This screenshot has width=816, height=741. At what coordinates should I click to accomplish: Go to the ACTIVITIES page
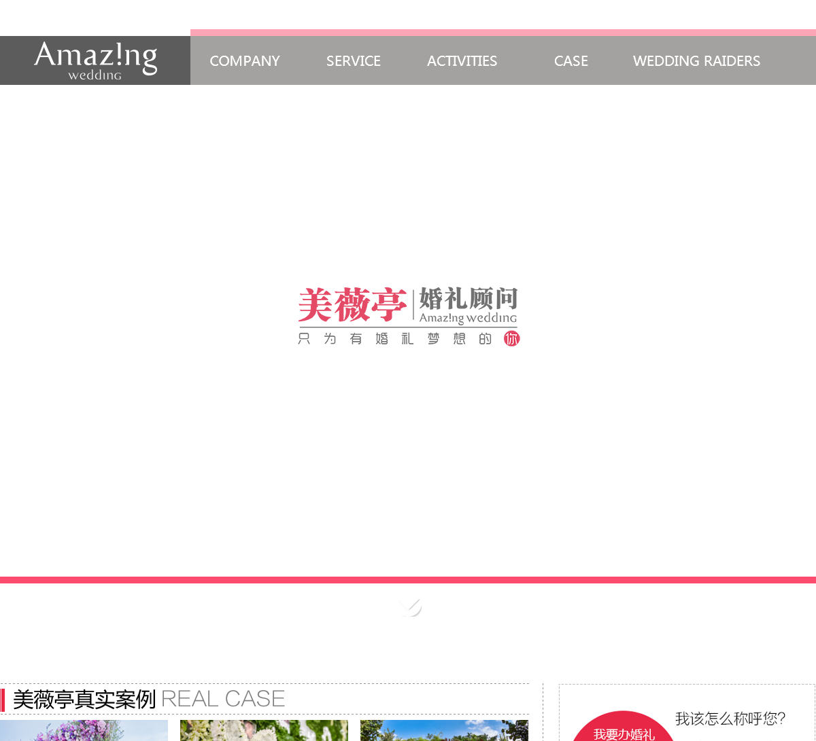click(462, 61)
